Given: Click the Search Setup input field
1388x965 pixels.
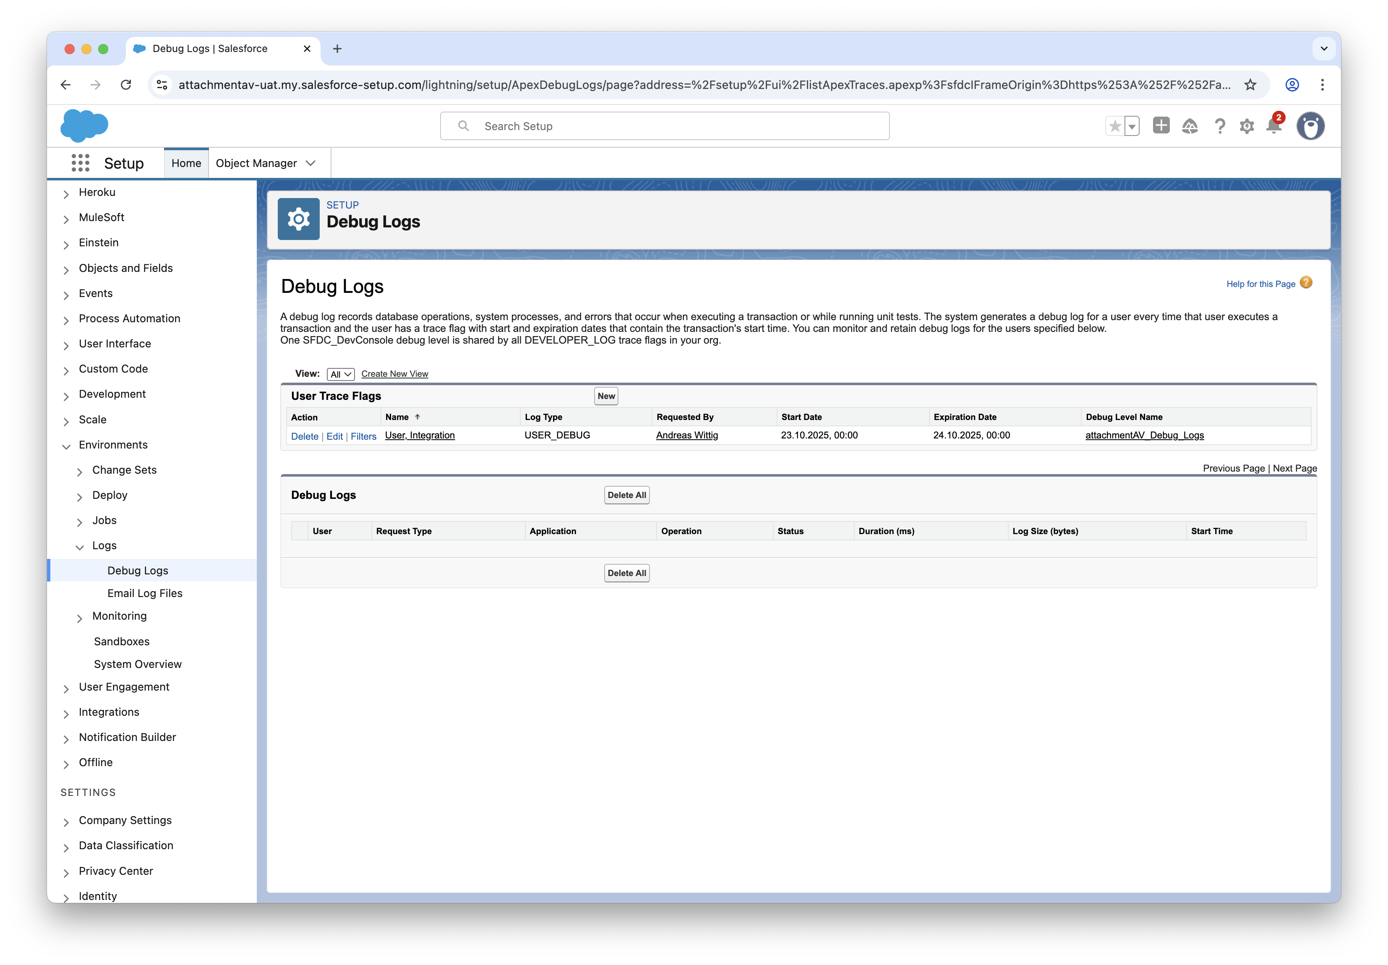Looking at the screenshot, I should (x=665, y=126).
